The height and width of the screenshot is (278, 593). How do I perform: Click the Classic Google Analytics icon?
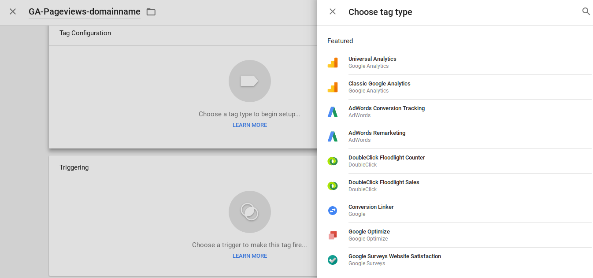(333, 87)
